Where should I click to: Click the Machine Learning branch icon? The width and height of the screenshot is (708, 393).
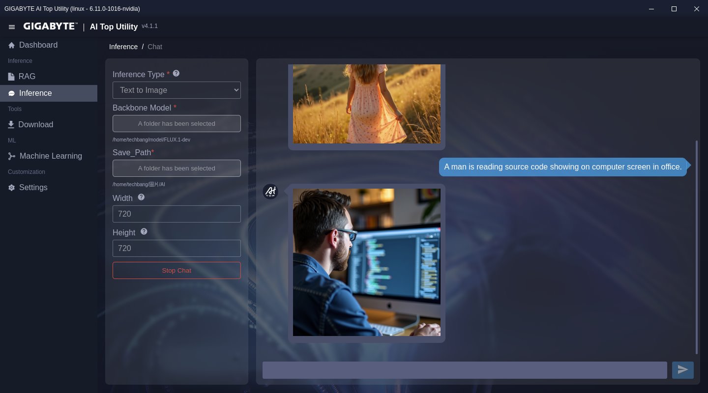12,156
